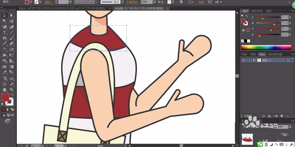Select the Type tool
This screenshot has height=147, width=295.
coord(4,32)
